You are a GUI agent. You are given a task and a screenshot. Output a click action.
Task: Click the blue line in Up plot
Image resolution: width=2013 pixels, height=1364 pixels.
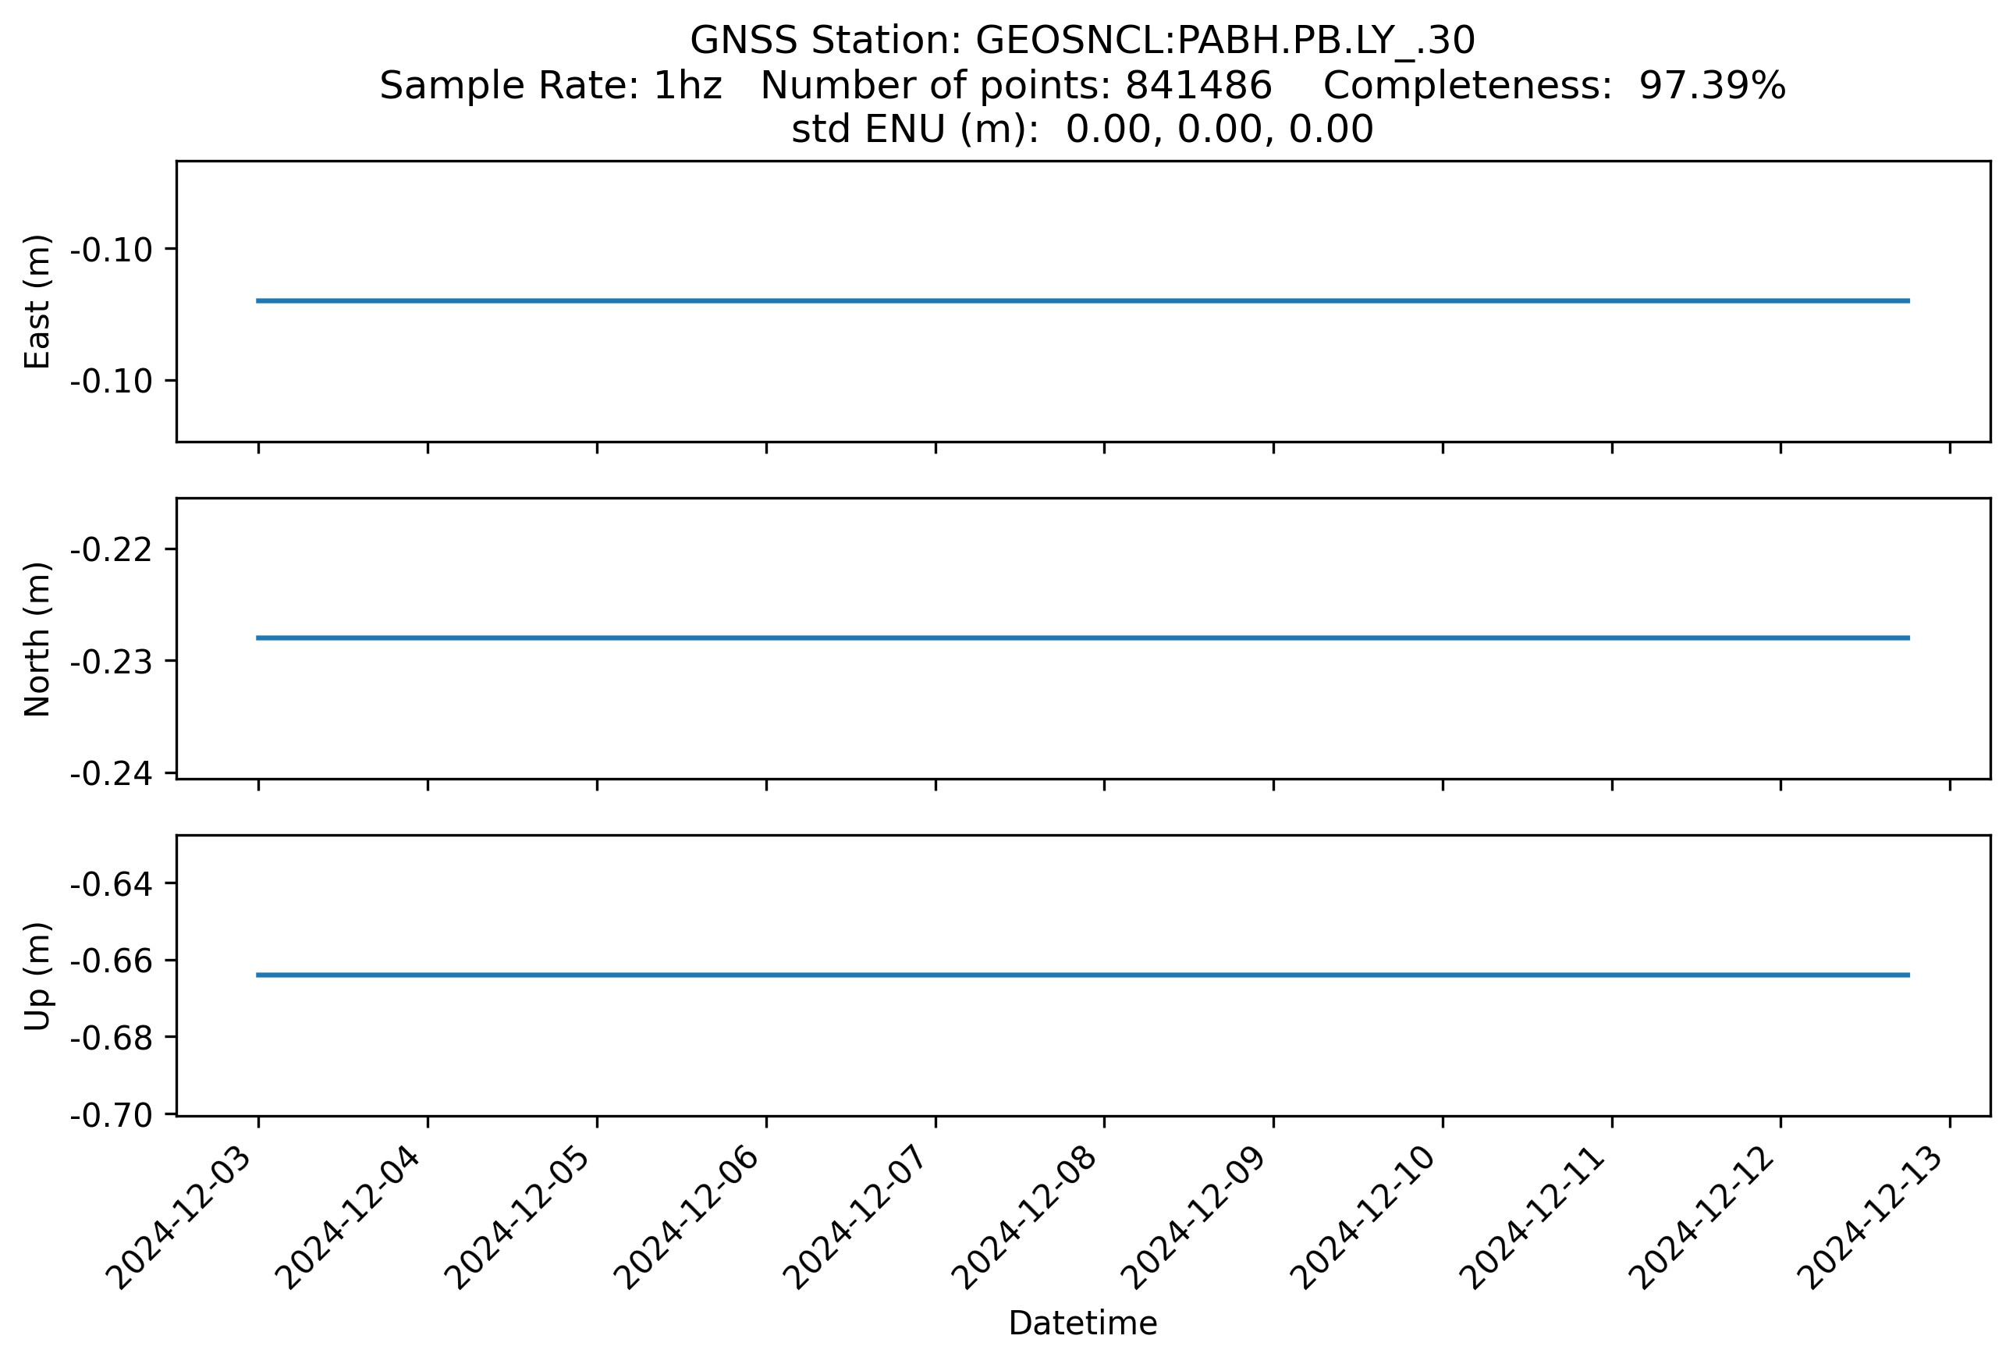(x=1082, y=975)
